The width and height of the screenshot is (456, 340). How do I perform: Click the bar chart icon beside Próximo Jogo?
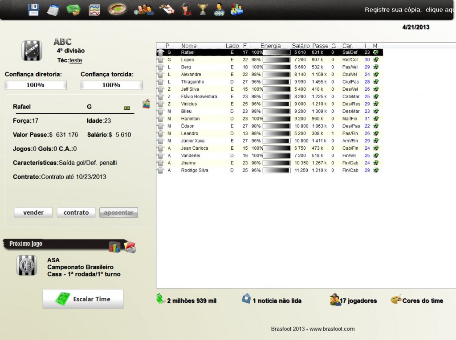click(x=114, y=247)
